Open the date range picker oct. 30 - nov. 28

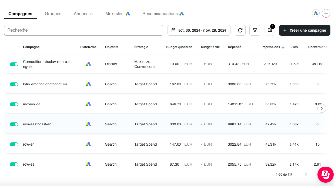[199, 30]
